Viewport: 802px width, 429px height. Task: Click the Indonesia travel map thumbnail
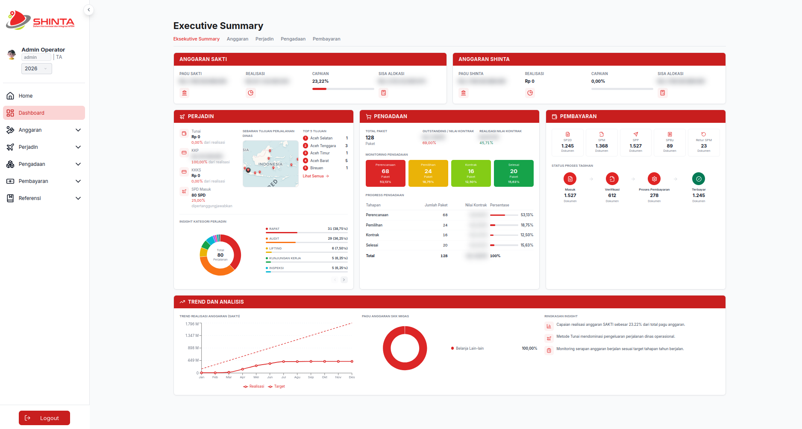coord(270,164)
